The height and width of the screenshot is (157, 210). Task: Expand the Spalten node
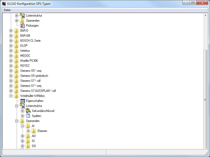click(x=22, y=116)
